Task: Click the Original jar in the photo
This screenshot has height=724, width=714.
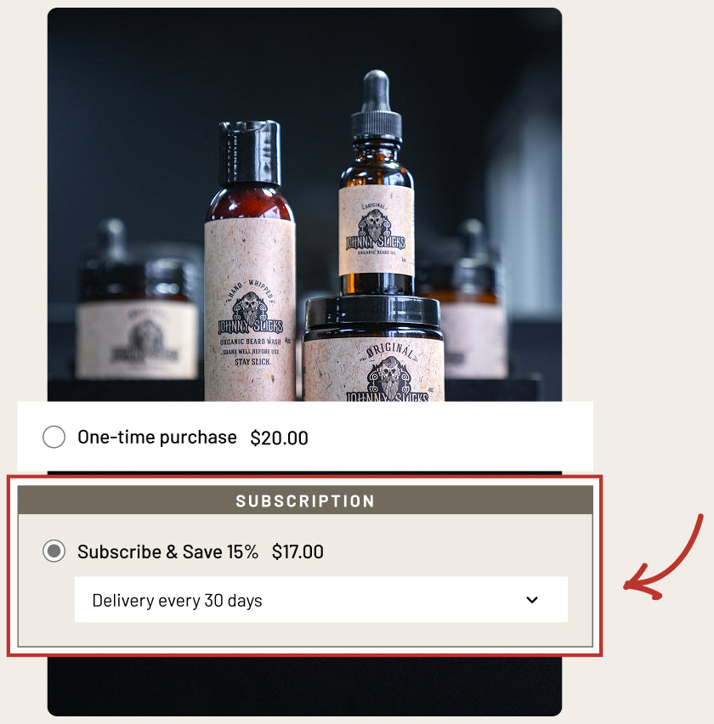Action: [x=373, y=348]
